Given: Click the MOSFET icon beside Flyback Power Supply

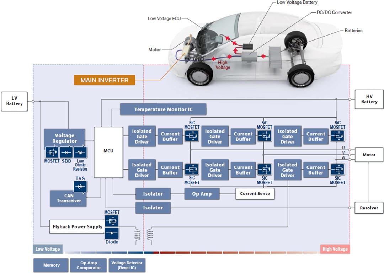Looking at the screenshot, I should click(112, 221).
